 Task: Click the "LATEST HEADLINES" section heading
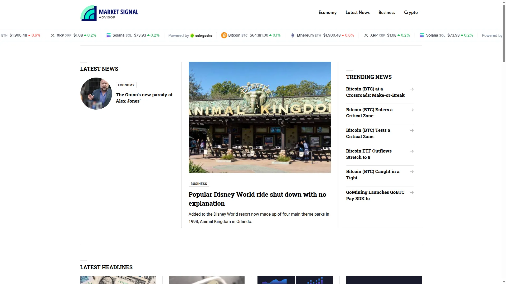[x=106, y=267]
